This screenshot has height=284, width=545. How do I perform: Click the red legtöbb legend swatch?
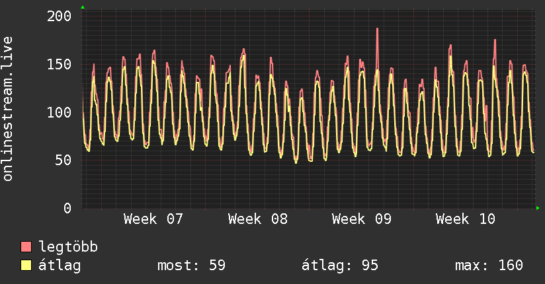tap(26, 247)
